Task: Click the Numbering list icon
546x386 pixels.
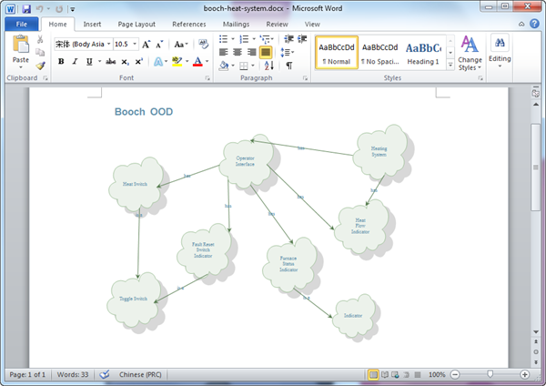Action: tap(244, 38)
